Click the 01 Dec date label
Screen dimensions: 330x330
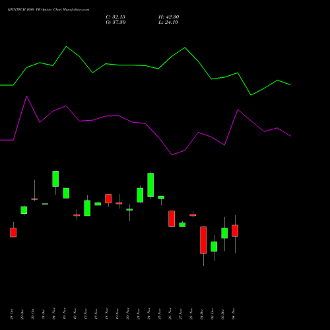pyautogui.click(x=202, y=314)
